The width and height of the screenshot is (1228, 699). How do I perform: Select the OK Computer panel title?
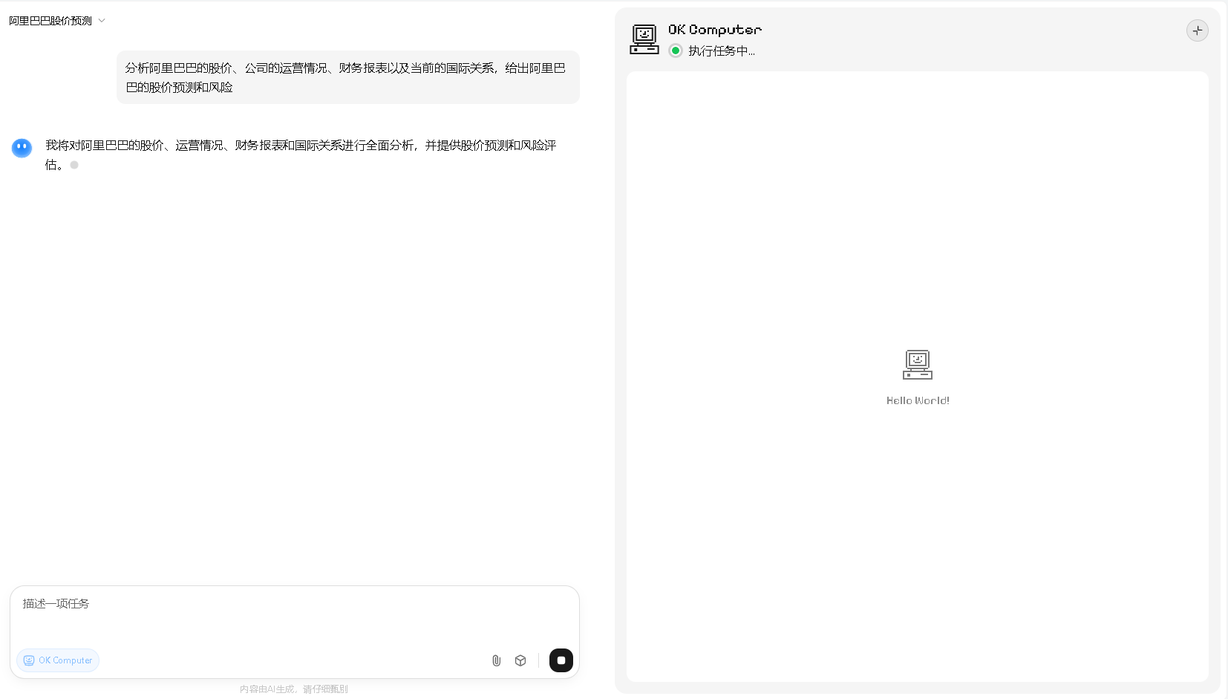[x=714, y=30]
